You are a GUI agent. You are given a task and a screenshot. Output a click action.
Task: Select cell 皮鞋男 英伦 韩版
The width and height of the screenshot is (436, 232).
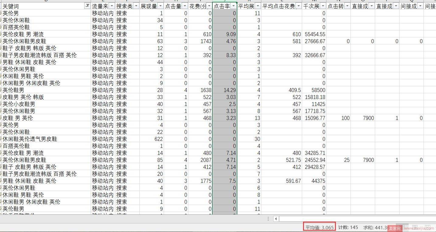point(46,97)
